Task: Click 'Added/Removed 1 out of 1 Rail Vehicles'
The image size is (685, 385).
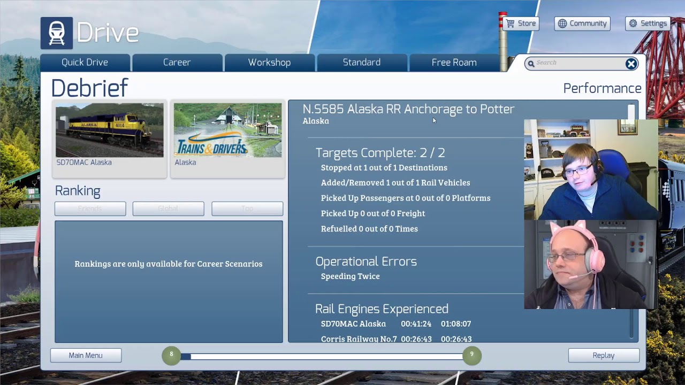Action: (x=395, y=183)
